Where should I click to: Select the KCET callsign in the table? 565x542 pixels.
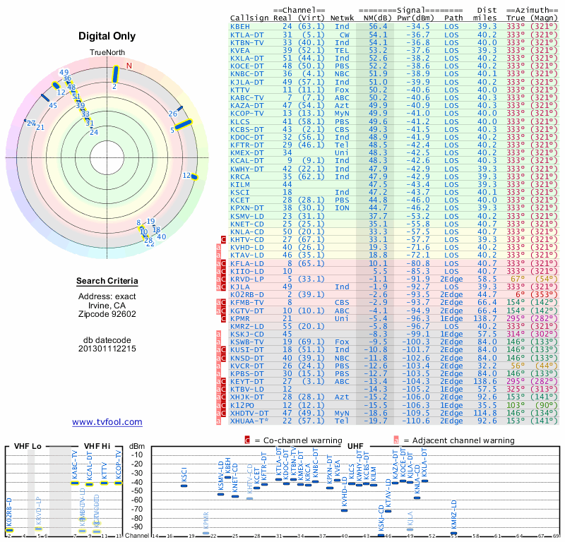[x=240, y=200]
